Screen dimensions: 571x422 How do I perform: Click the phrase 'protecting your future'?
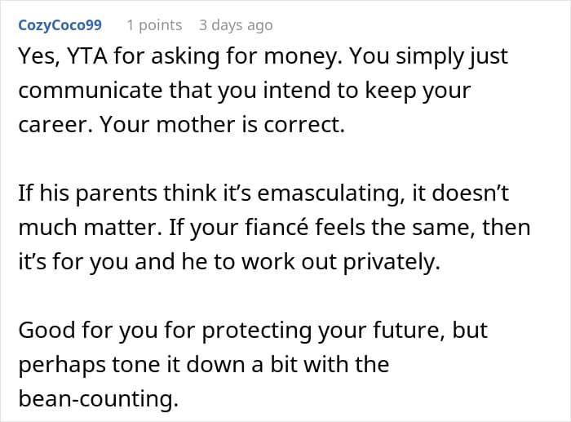coord(323,331)
